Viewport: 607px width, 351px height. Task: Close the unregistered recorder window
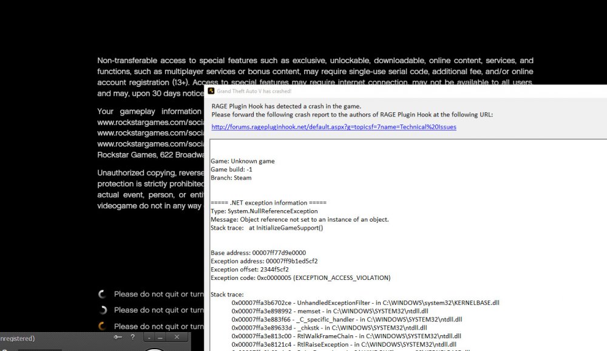tap(177, 337)
